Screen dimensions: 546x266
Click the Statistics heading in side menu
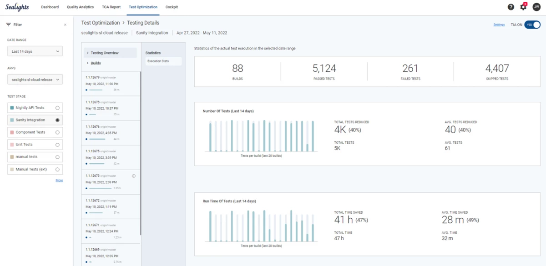(153, 53)
